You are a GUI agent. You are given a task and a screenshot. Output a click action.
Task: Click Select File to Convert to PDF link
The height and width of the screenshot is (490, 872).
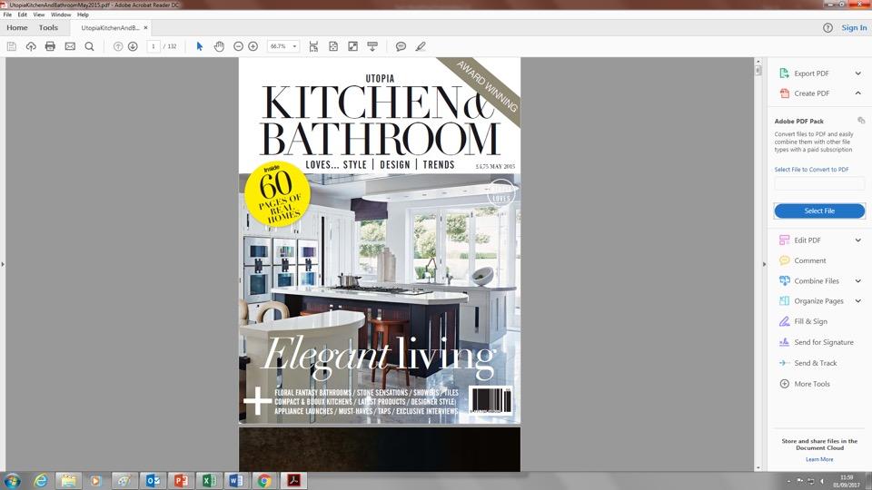click(811, 170)
